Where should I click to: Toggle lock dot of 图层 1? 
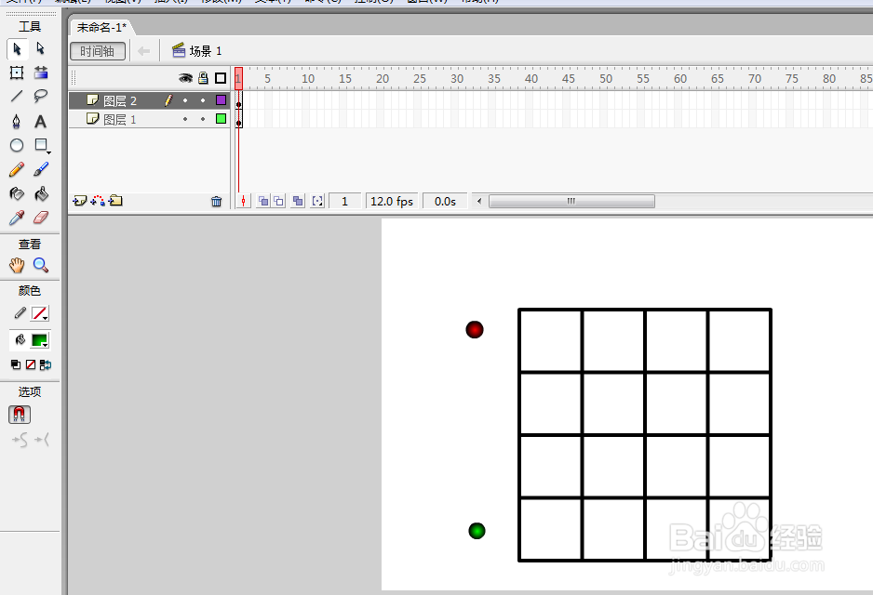203,119
